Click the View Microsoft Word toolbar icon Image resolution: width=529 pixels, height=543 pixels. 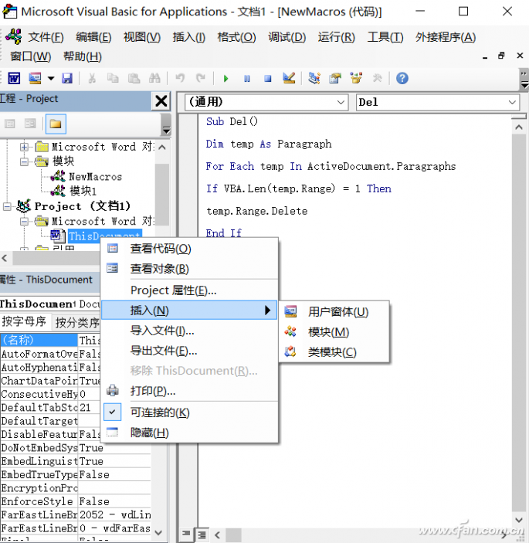pos(14,78)
